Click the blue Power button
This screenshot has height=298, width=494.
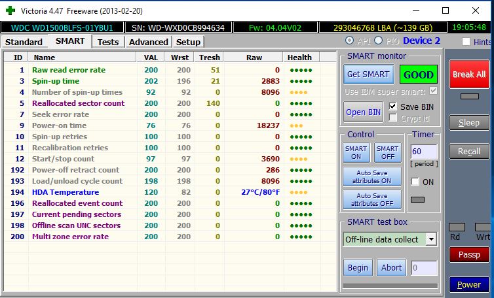[468, 284]
